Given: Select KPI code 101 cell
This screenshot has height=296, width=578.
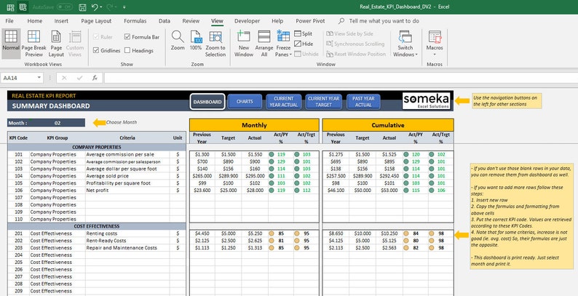Looking at the screenshot, I should tap(19, 154).
